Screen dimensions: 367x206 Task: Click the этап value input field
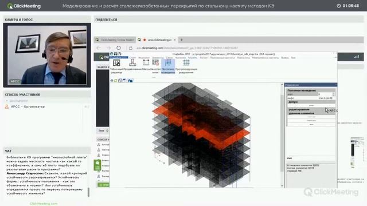[x=325, y=94]
